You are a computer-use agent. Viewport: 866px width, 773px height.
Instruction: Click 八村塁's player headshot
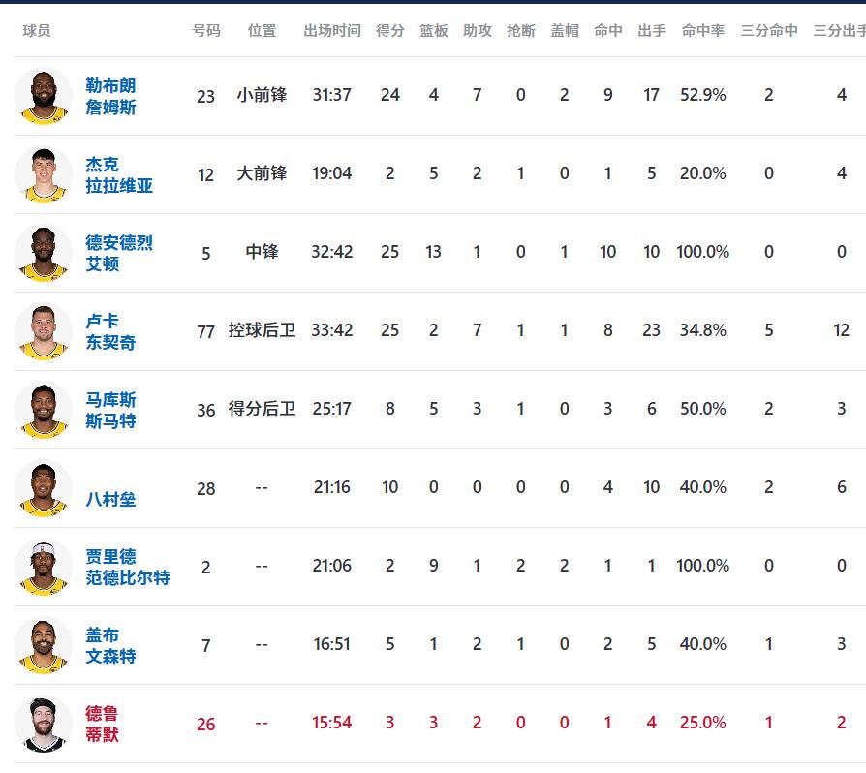(44, 488)
